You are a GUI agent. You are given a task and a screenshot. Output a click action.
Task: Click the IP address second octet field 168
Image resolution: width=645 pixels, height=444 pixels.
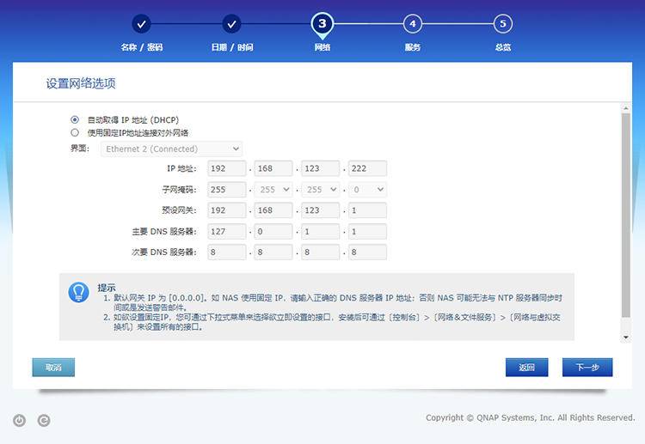click(x=273, y=168)
